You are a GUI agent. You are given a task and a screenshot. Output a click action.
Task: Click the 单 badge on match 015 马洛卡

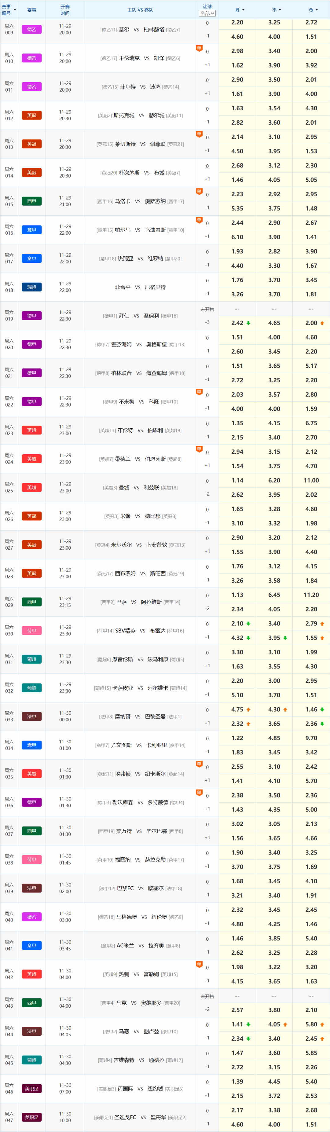(x=199, y=191)
